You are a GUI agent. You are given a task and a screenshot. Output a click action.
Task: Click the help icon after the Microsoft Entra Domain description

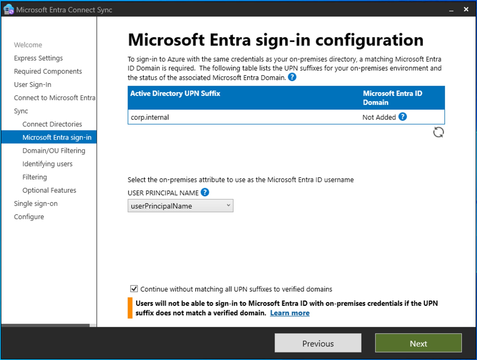(292, 77)
